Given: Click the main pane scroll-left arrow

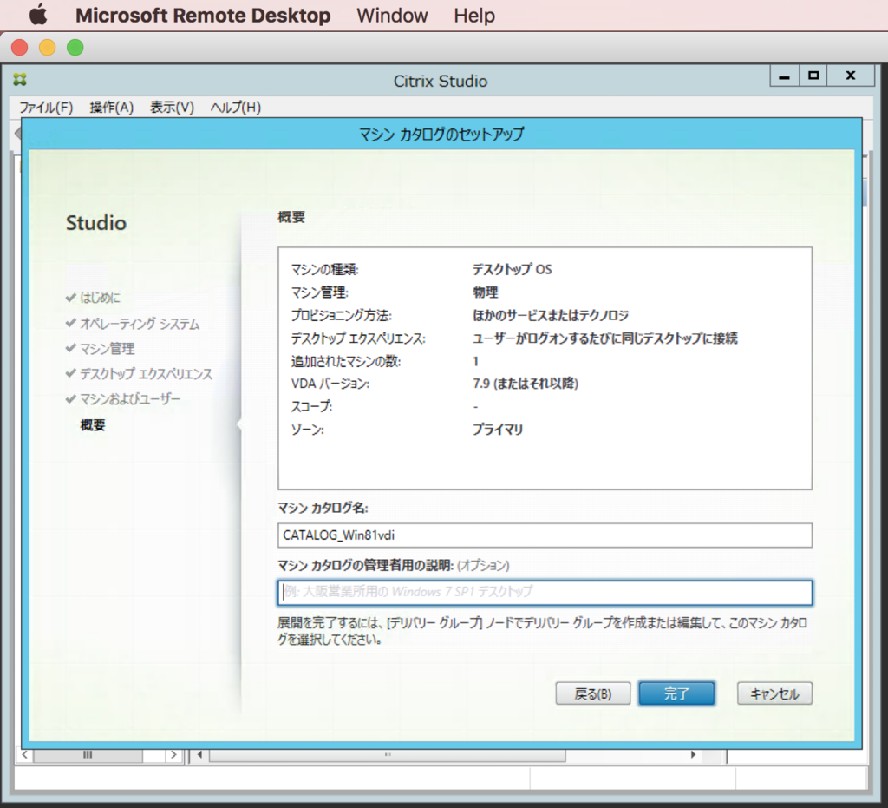Looking at the screenshot, I should (x=199, y=755).
